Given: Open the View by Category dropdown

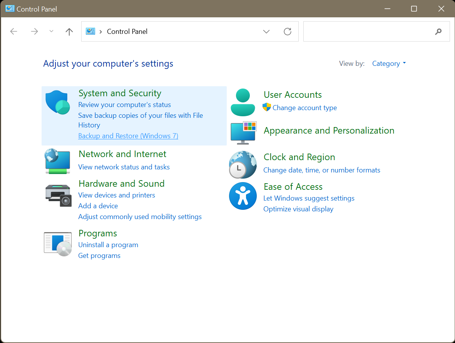Looking at the screenshot, I should point(389,64).
